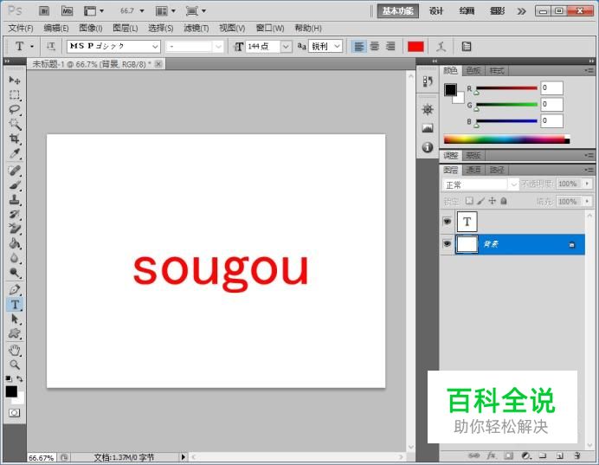
Task: Open the font size dropdown
Action: [x=287, y=47]
